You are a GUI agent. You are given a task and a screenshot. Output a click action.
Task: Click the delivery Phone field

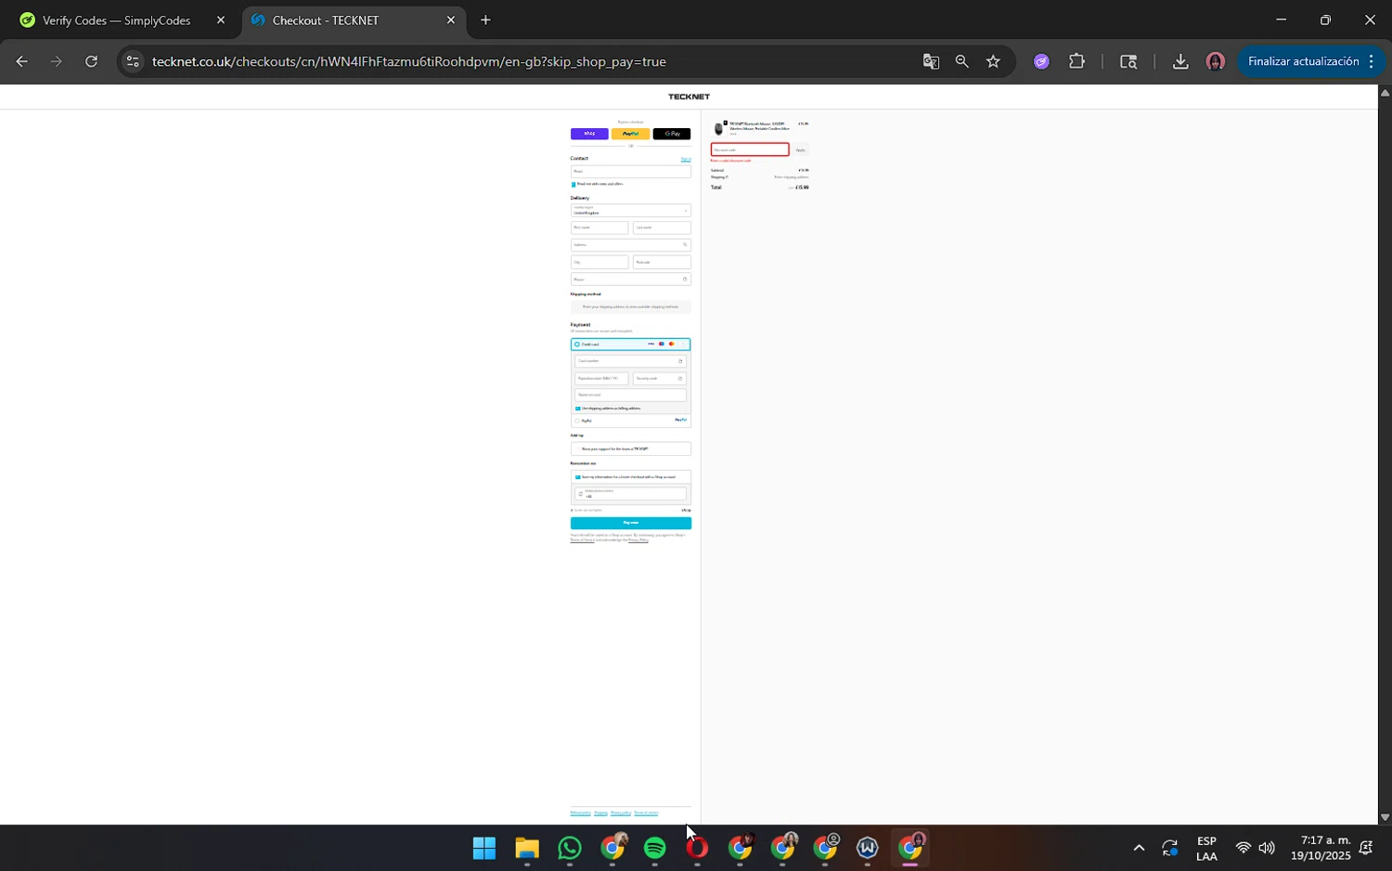click(x=631, y=279)
